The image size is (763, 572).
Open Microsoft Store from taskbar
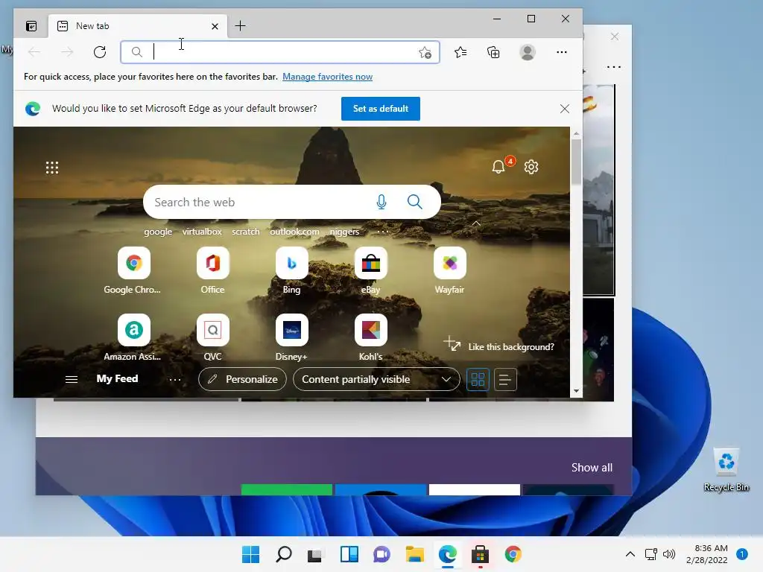[x=480, y=554]
